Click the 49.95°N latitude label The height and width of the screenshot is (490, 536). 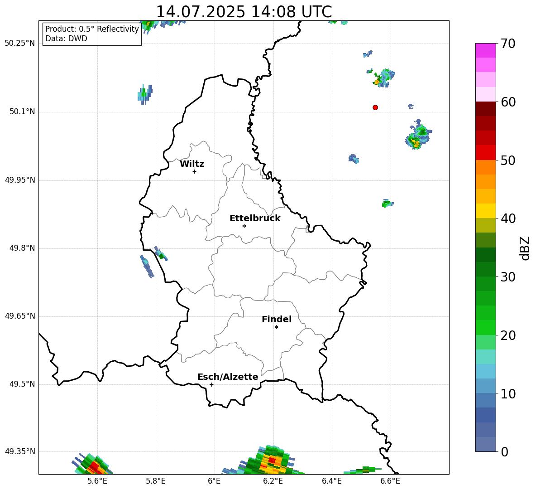click(x=20, y=180)
